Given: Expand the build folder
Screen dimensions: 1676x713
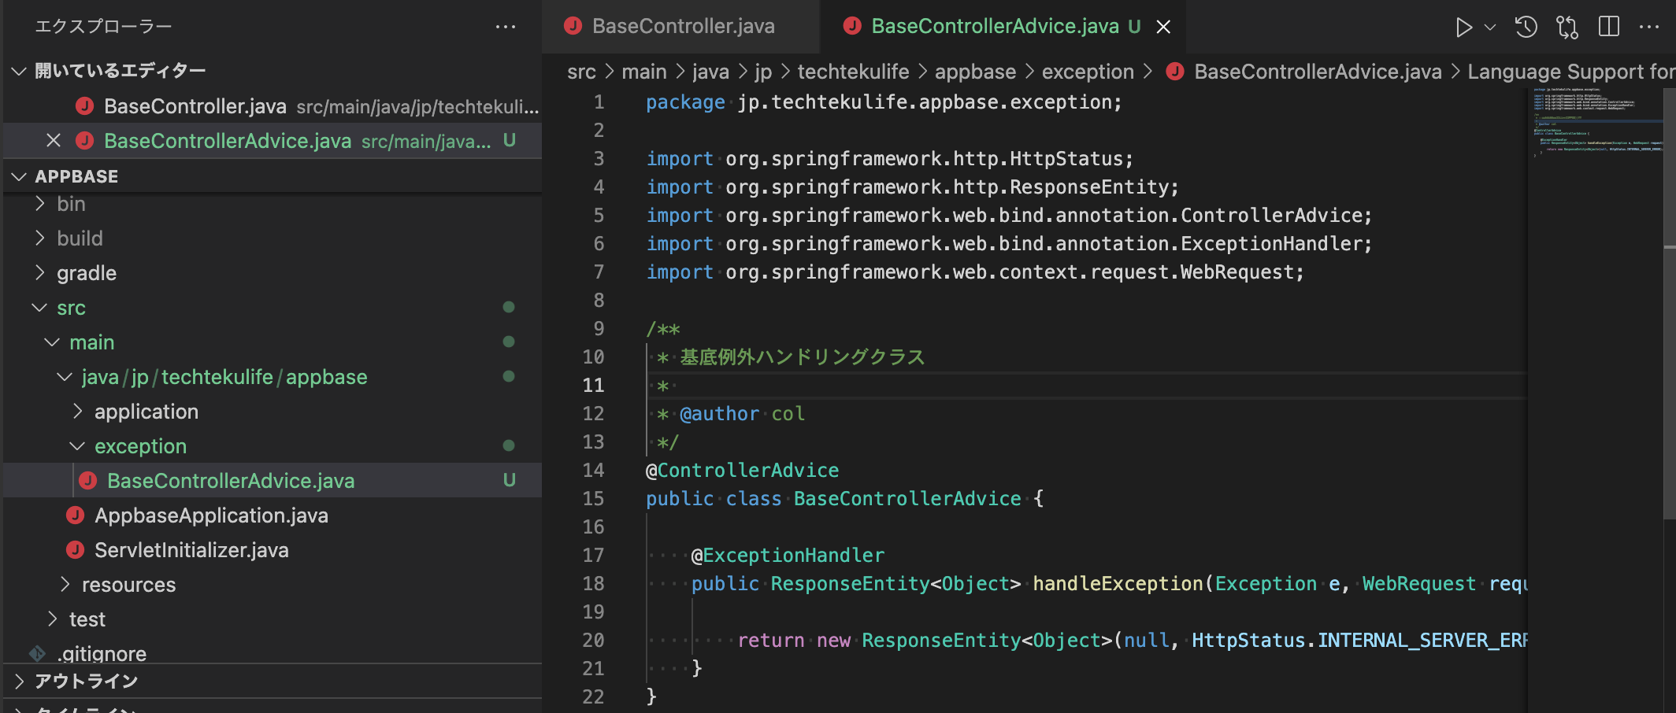Looking at the screenshot, I should click(x=273, y=238).
